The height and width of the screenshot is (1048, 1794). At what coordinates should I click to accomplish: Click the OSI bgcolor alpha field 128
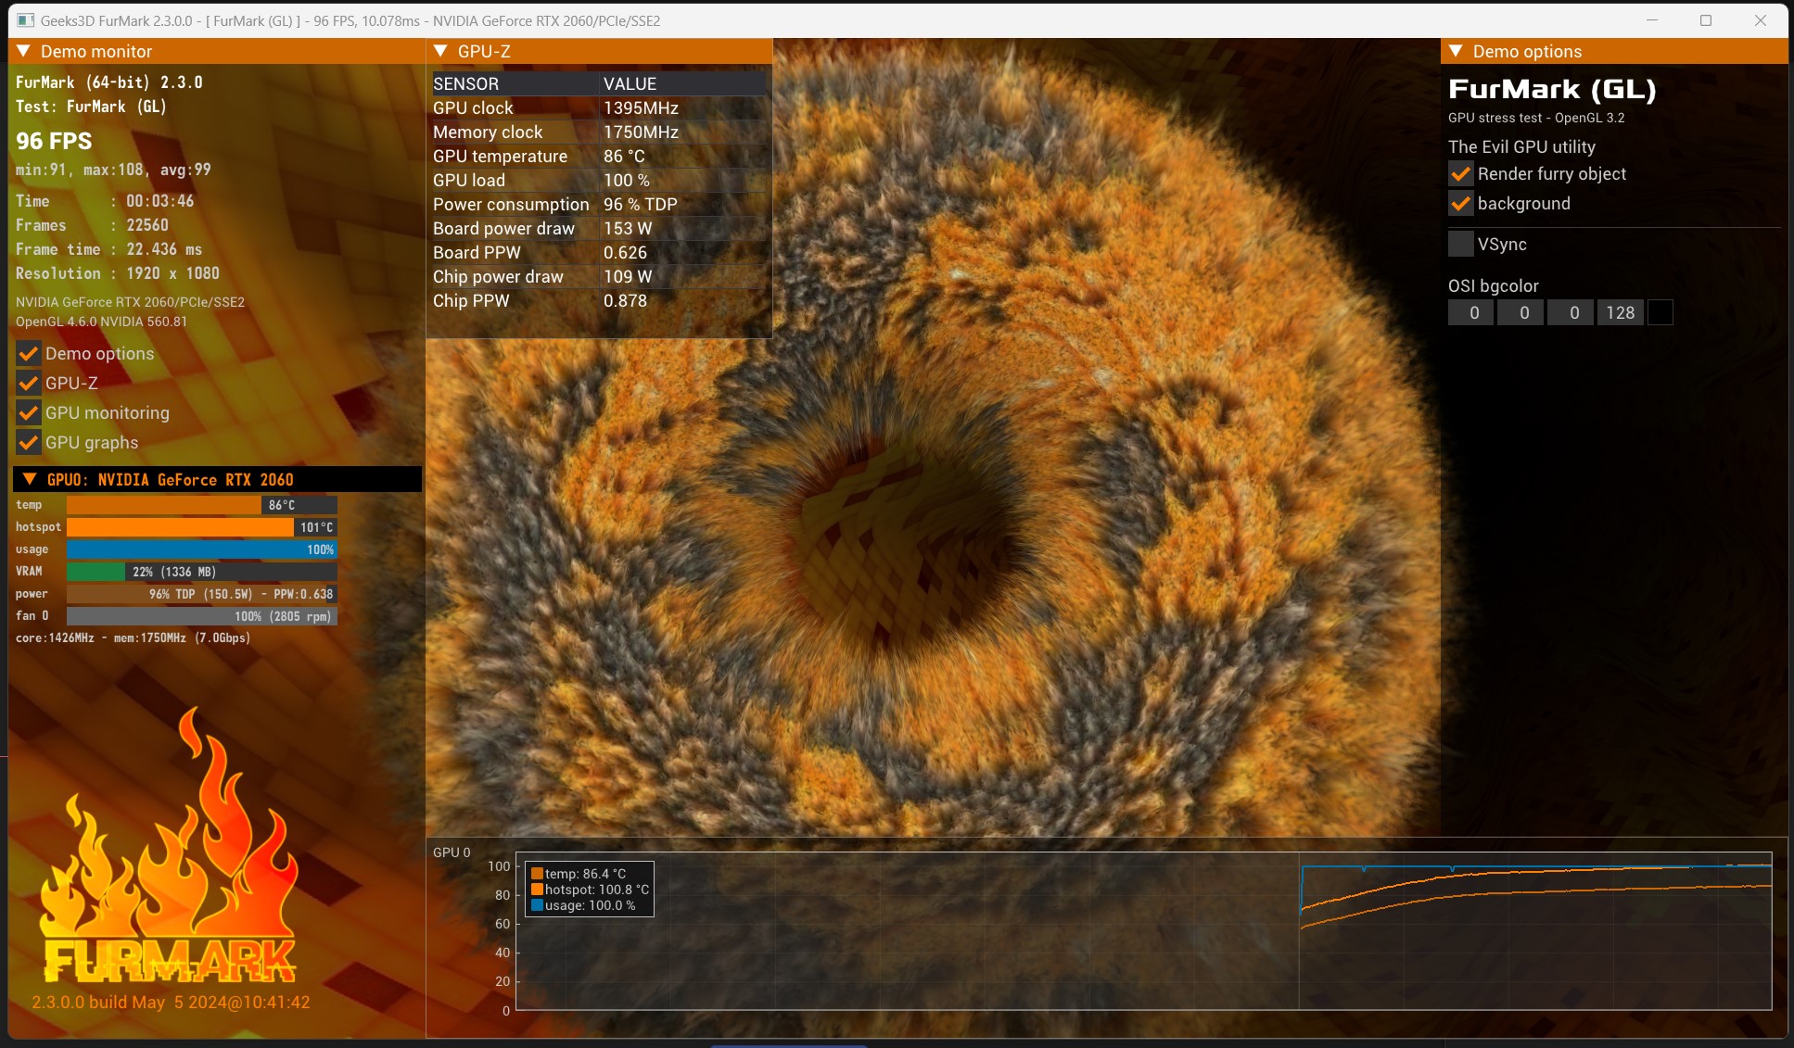1620,313
